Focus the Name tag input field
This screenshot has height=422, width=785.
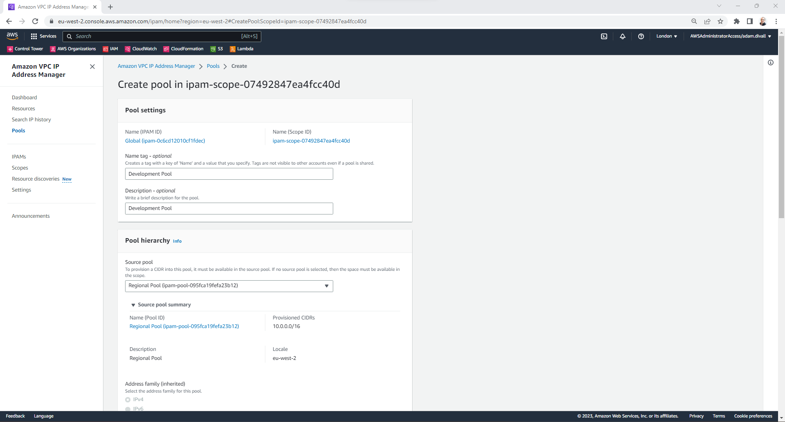tap(229, 174)
